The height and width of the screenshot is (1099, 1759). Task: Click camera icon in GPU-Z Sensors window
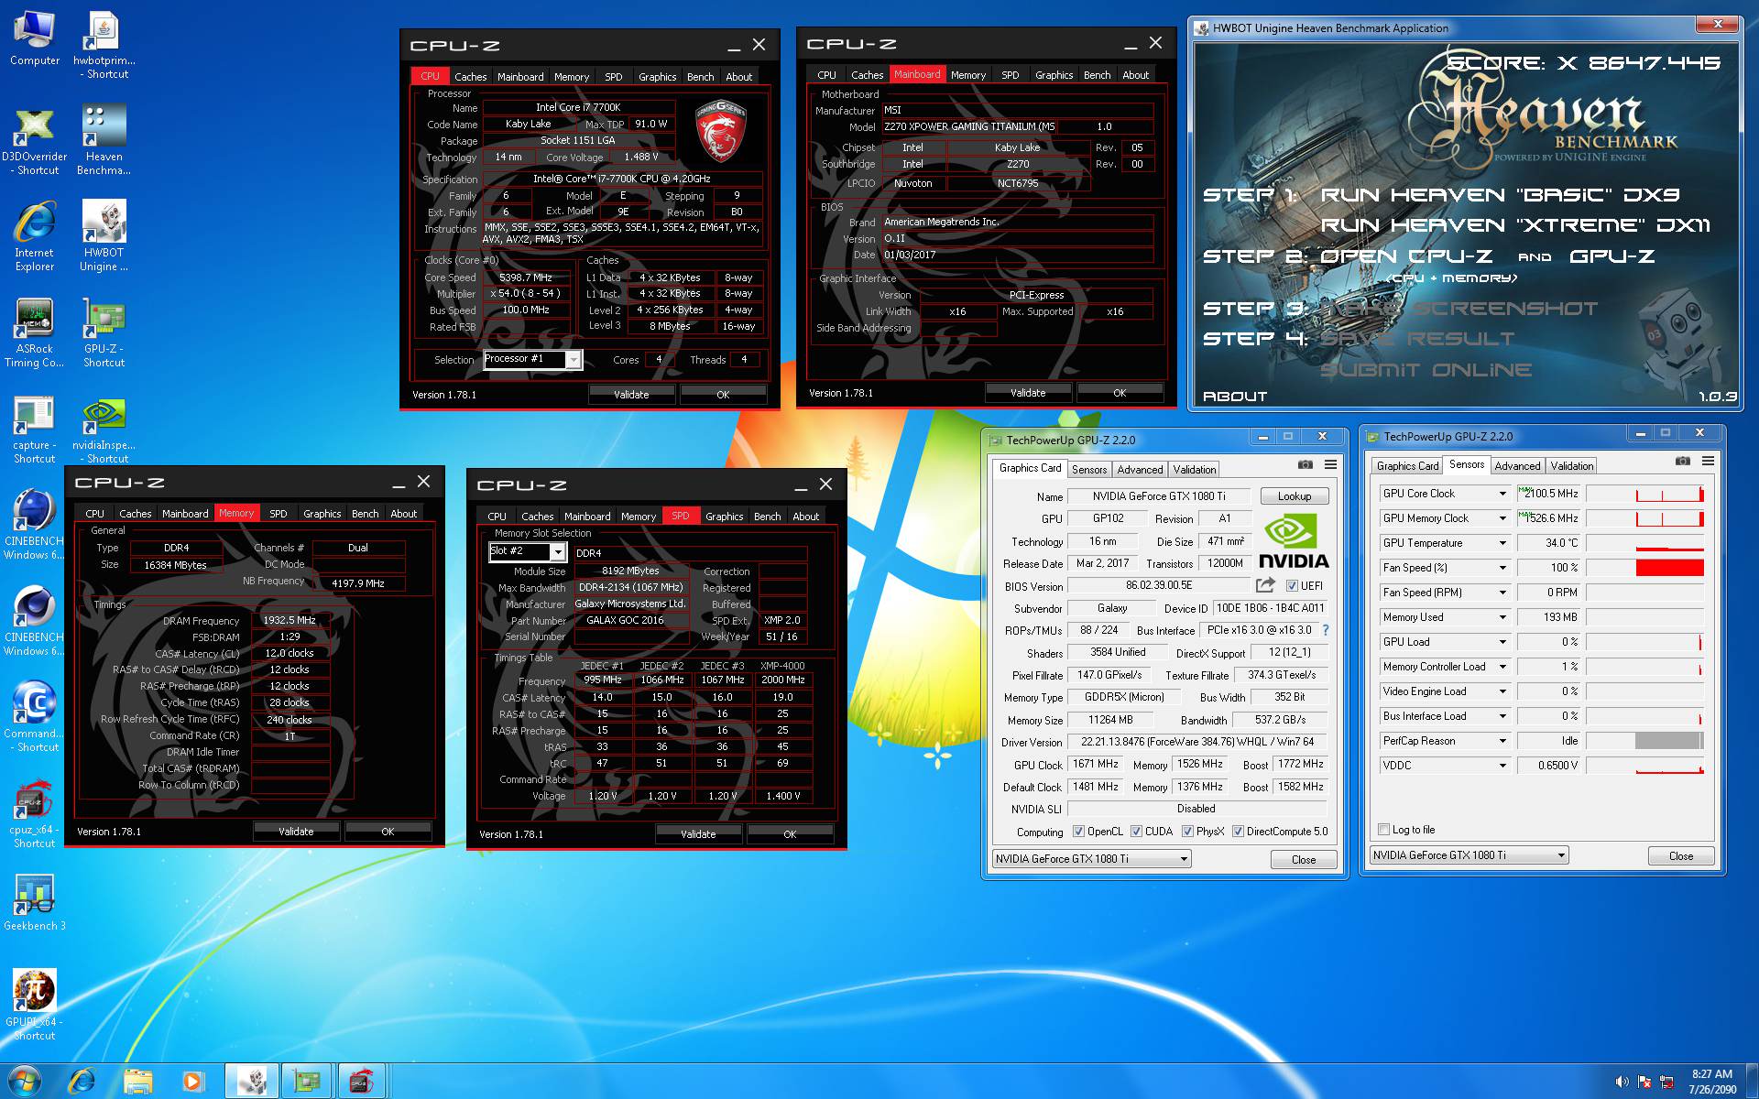pyautogui.click(x=1683, y=462)
